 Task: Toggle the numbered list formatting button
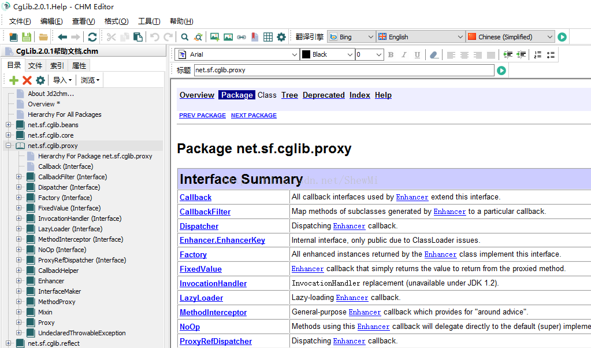538,55
